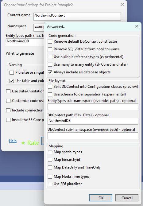The width and height of the screenshot is (143, 206).
Task: Click the DbContext path field containing NorthwindDB
Action: click(x=93, y=121)
